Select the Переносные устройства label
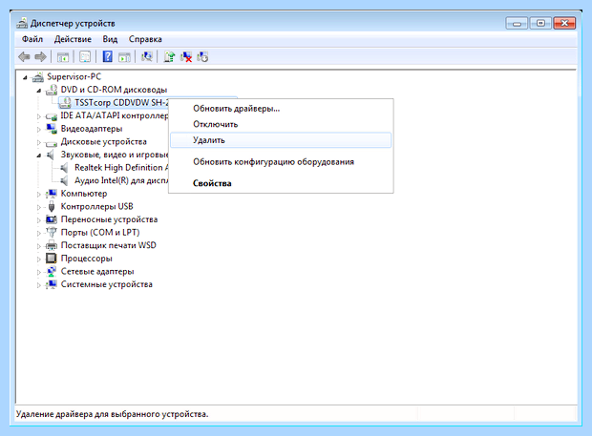The height and width of the screenshot is (436, 592). click(109, 219)
